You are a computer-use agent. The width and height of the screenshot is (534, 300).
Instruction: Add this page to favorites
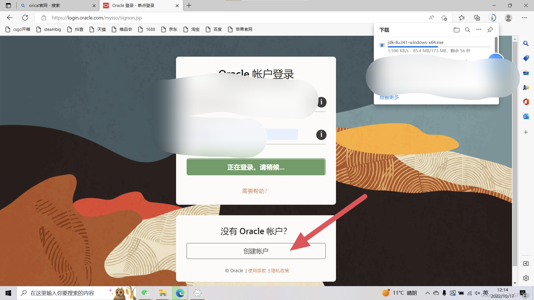pos(444,18)
